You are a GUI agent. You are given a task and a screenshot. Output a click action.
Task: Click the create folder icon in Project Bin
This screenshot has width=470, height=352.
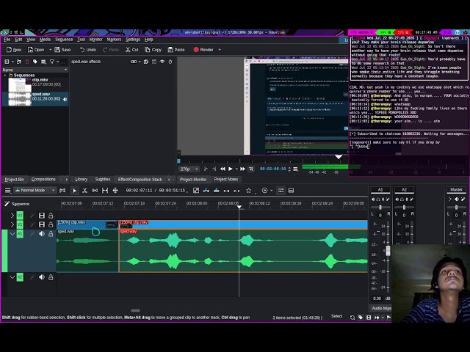[x=19, y=62]
